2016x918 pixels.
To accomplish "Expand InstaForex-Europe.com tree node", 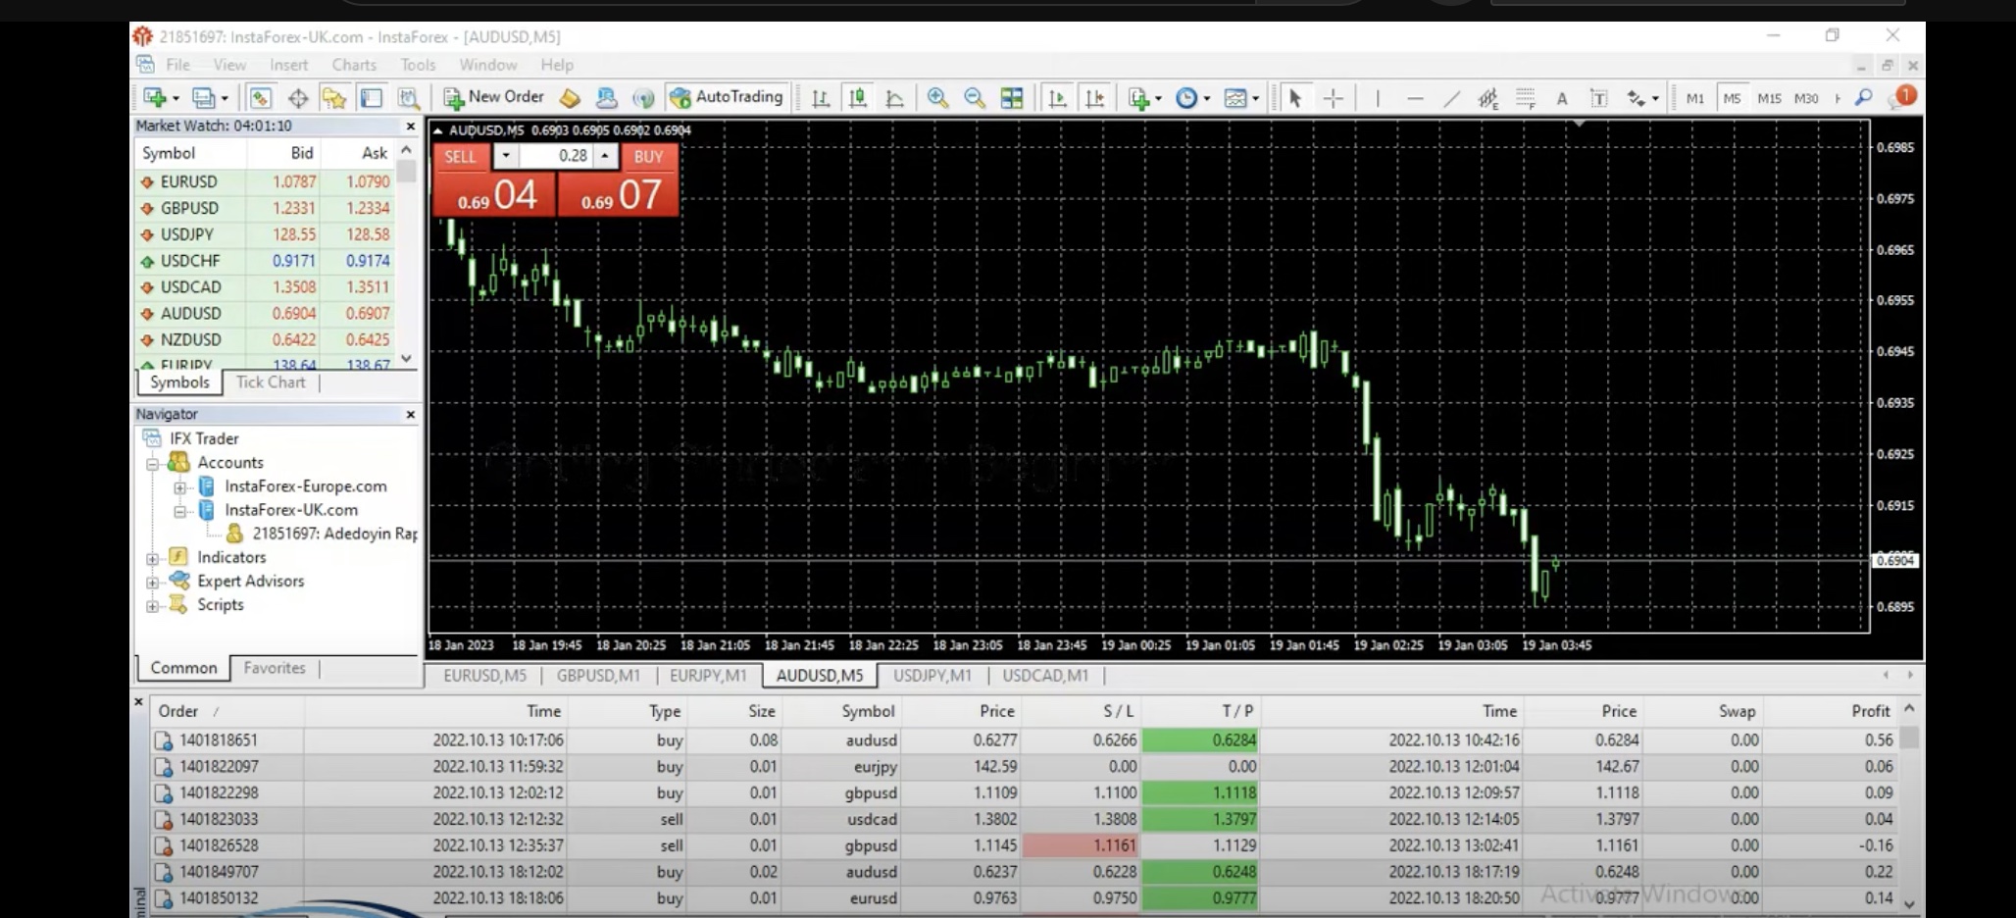I will (x=180, y=487).
